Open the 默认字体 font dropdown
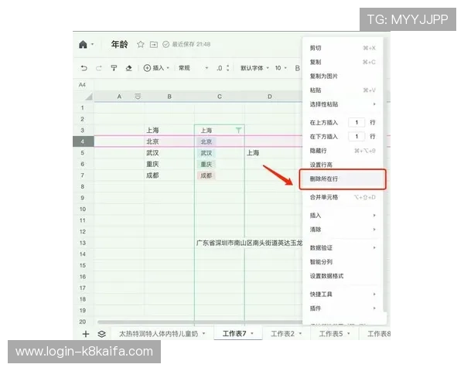This screenshot has height=371, width=464. [x=254, y=68]
